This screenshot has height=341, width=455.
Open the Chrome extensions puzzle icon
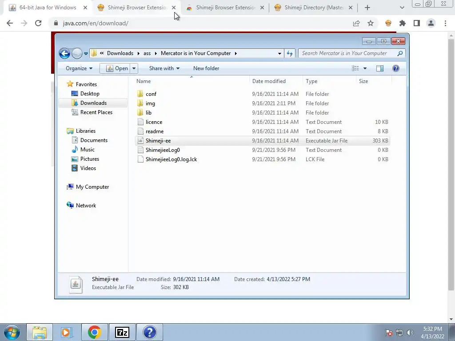(x=403, y=23)
